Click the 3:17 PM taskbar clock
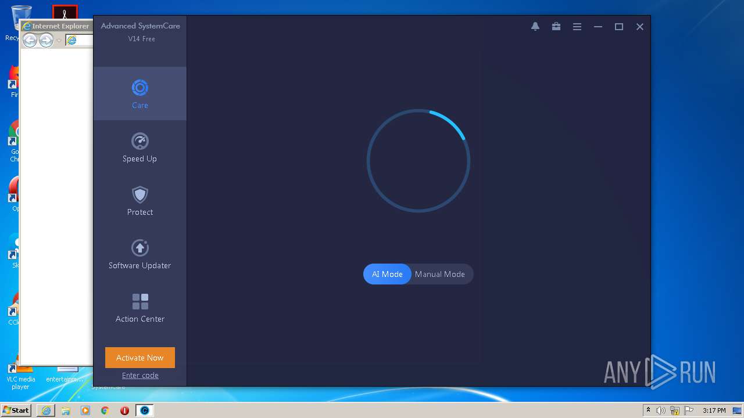The image size is (744, 418). (714, 410)
